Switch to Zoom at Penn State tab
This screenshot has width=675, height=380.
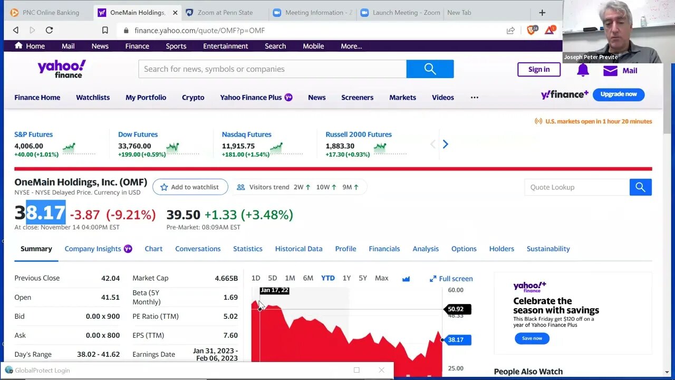click(x=225, y=13)
